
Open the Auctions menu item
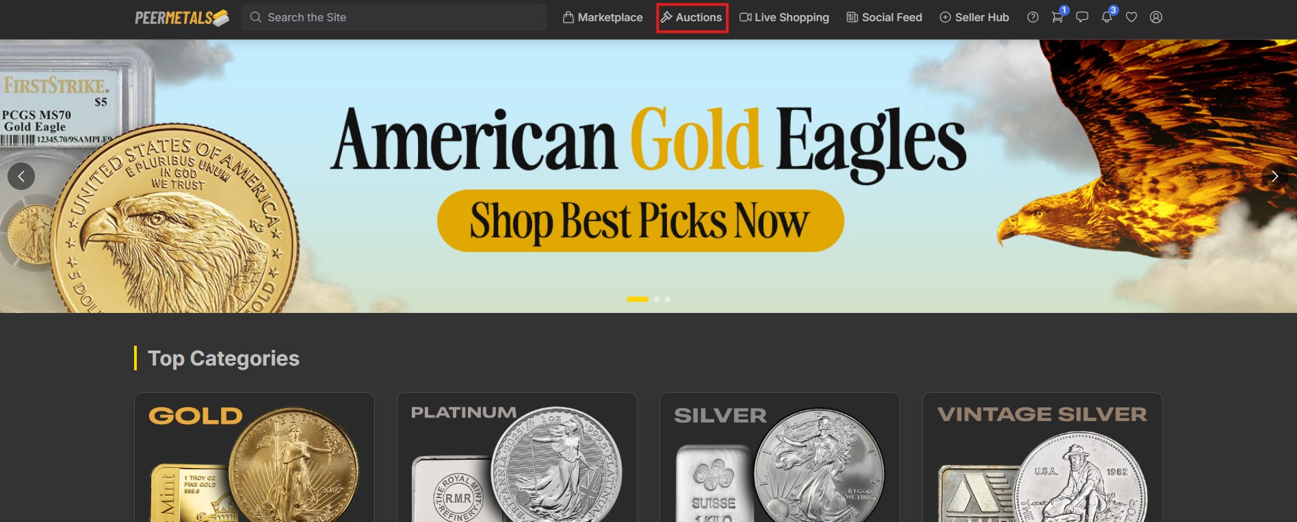(x=692, y=17)
